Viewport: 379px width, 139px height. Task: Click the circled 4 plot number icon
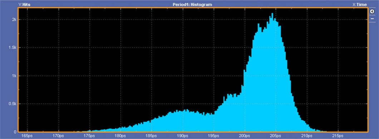(x=372, y=11)
